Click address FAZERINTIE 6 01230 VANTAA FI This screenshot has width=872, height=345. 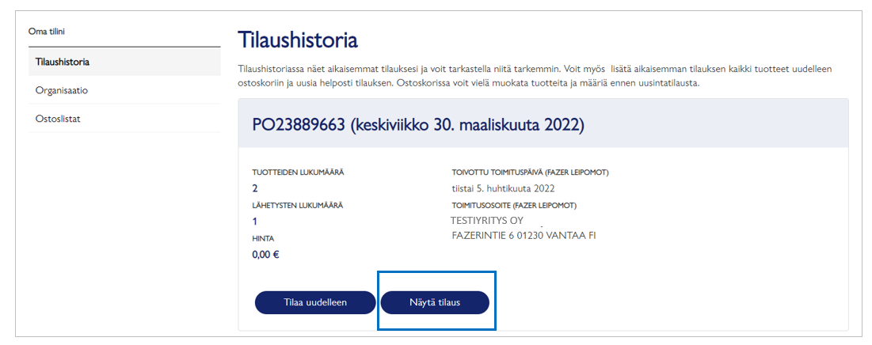(x=524, y=236)
